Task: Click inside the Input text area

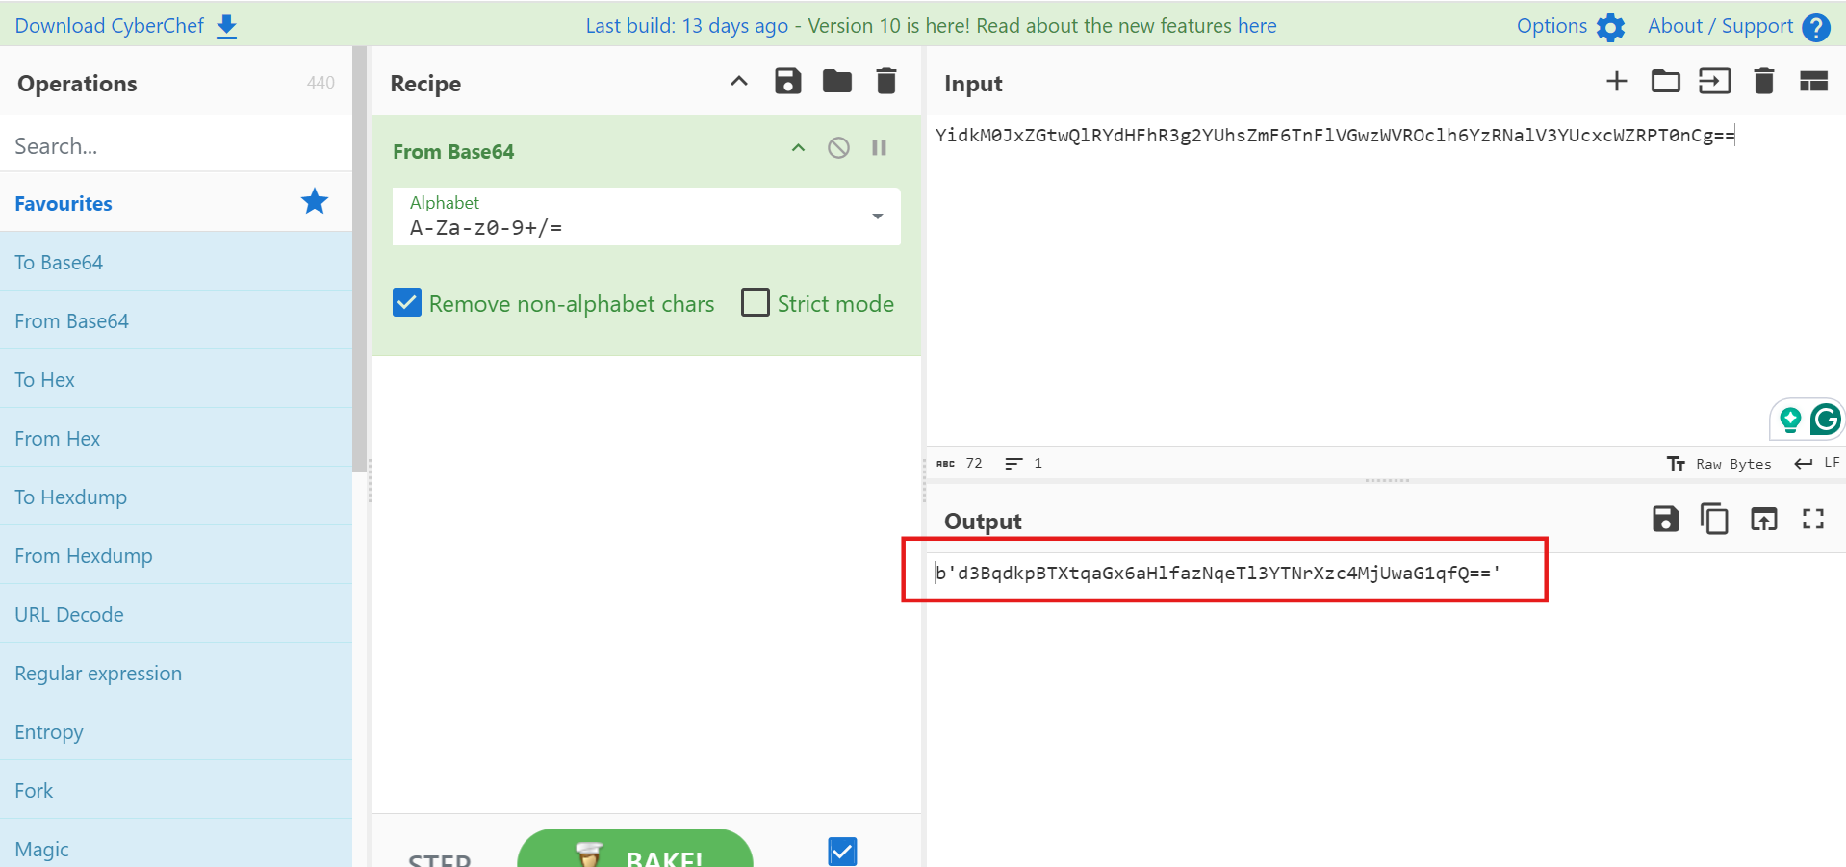Action: point(1386,279)
